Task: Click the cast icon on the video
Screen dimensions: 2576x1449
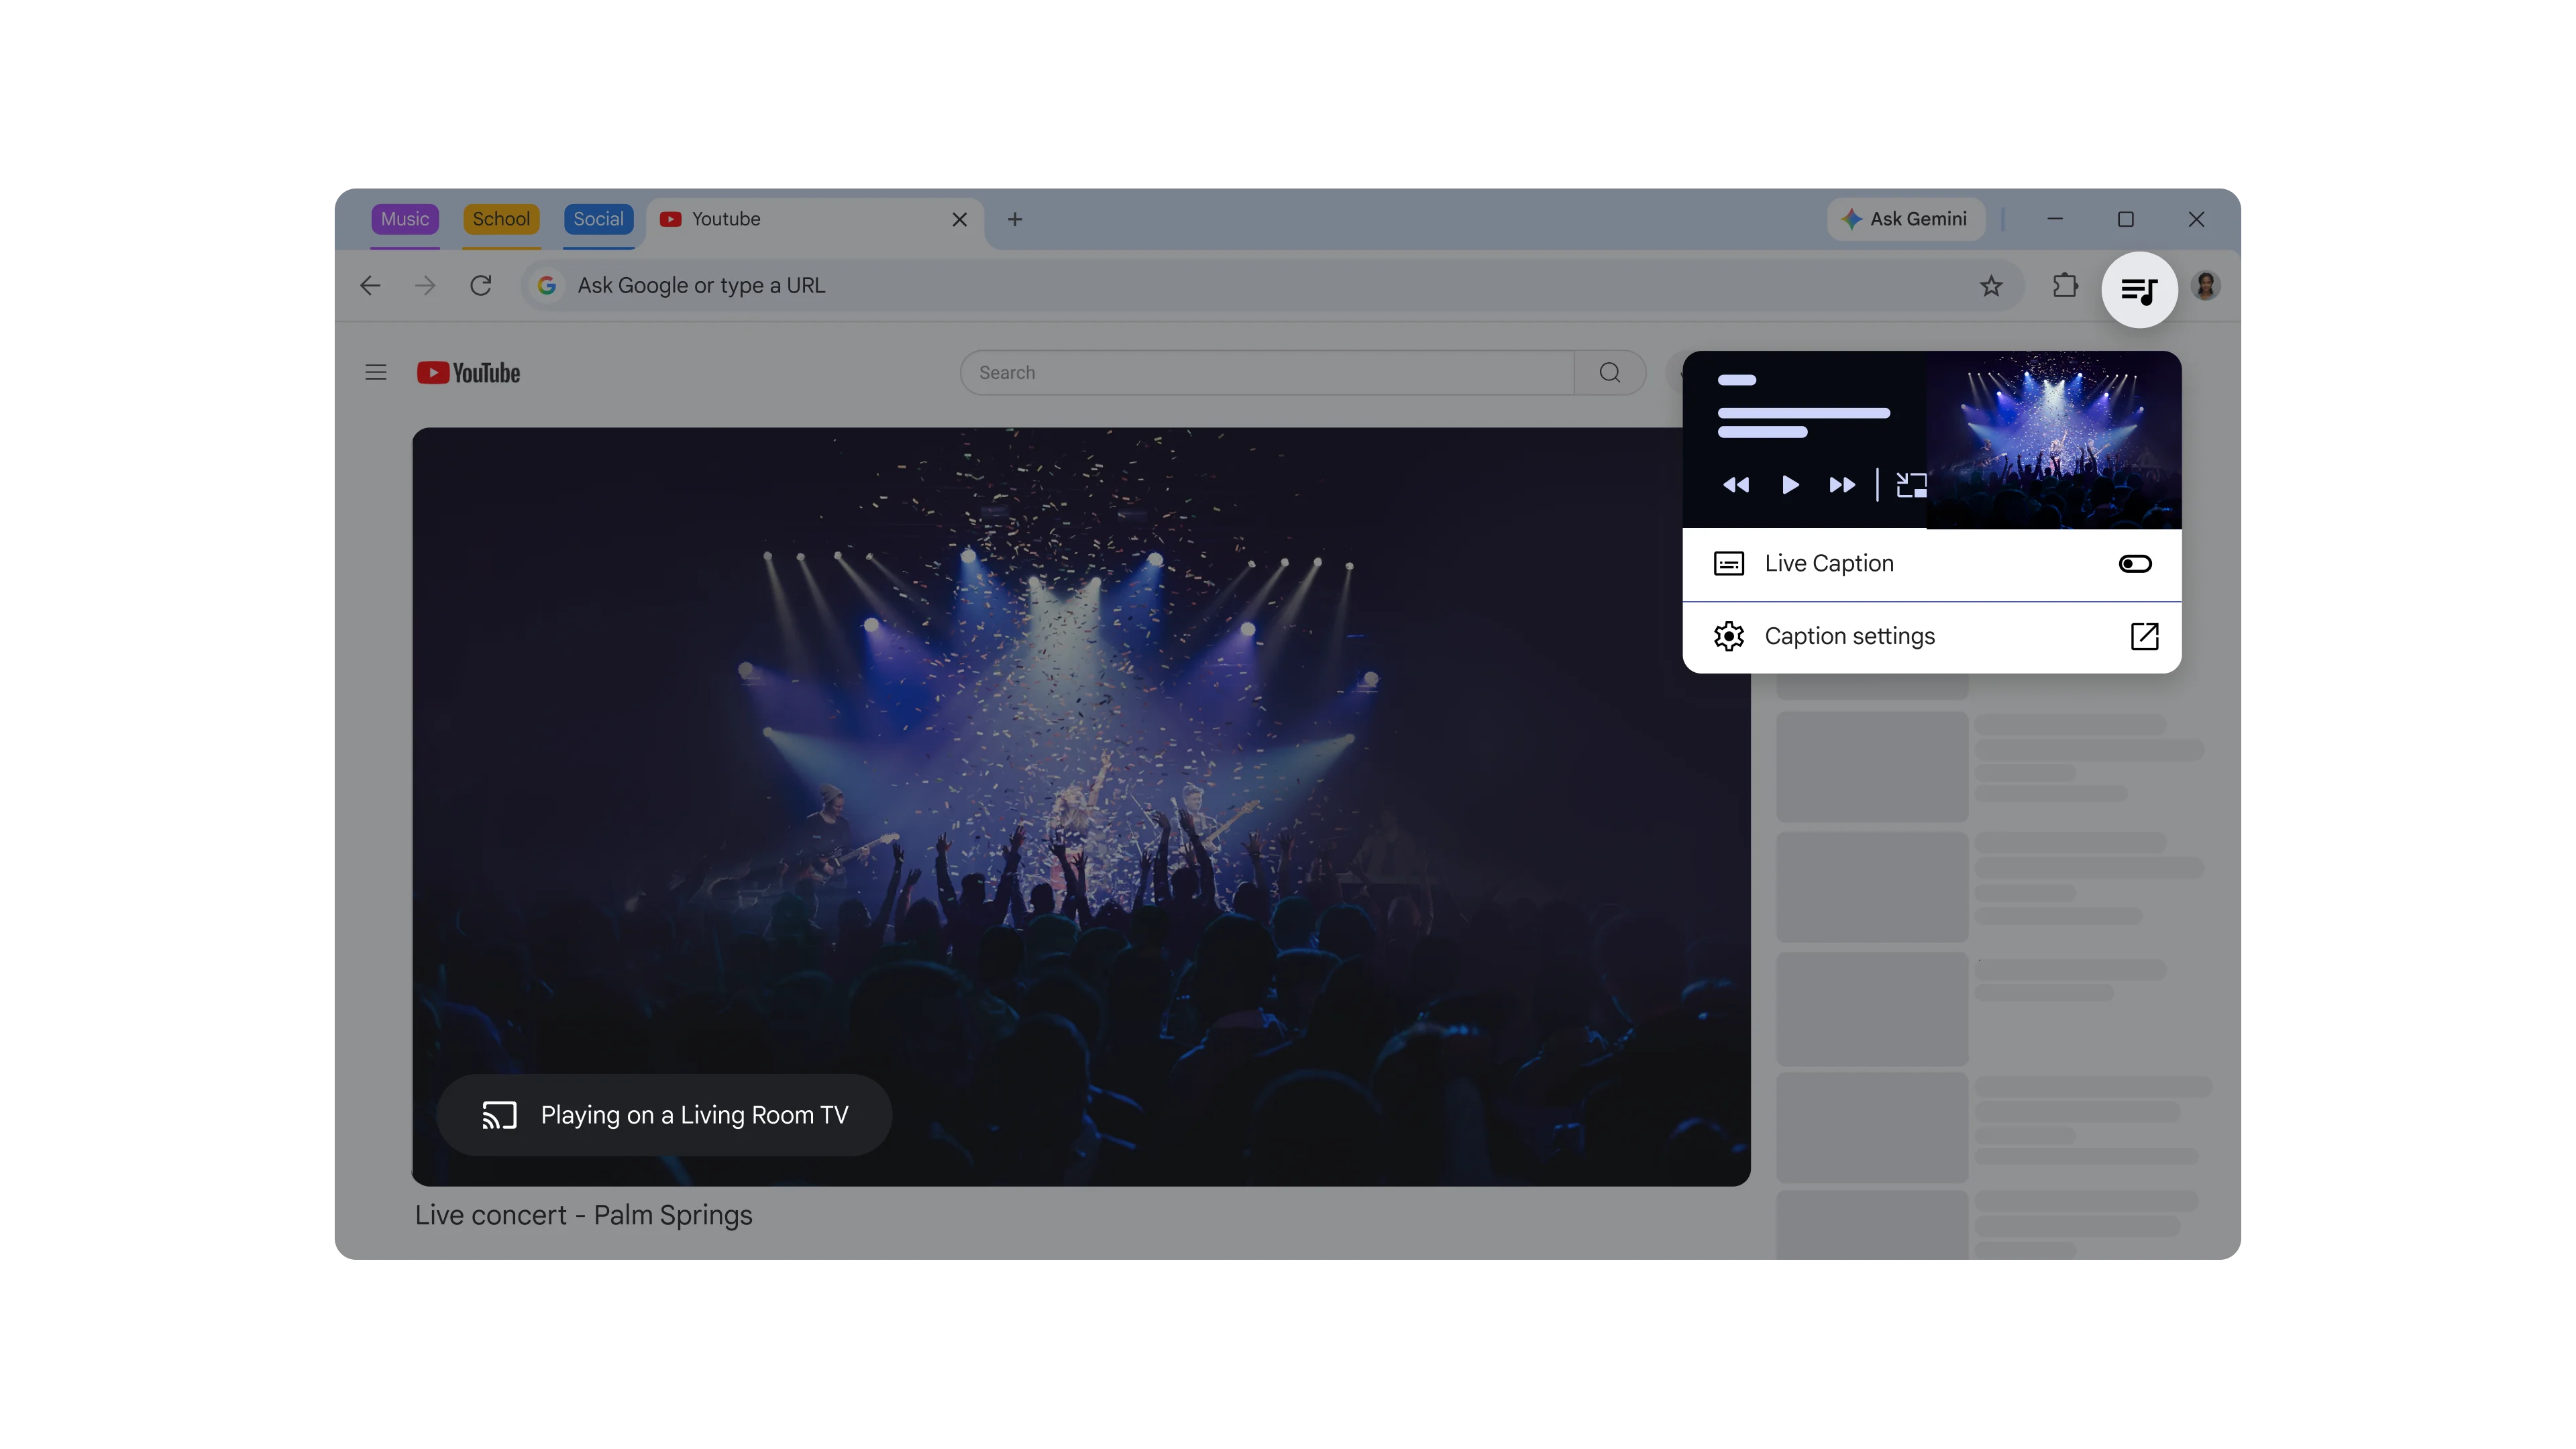Action: tap(499, 1115)
